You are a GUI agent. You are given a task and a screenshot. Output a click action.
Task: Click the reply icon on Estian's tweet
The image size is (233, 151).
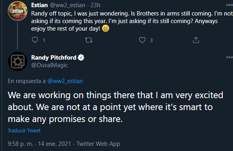click(x=35, y=40)
